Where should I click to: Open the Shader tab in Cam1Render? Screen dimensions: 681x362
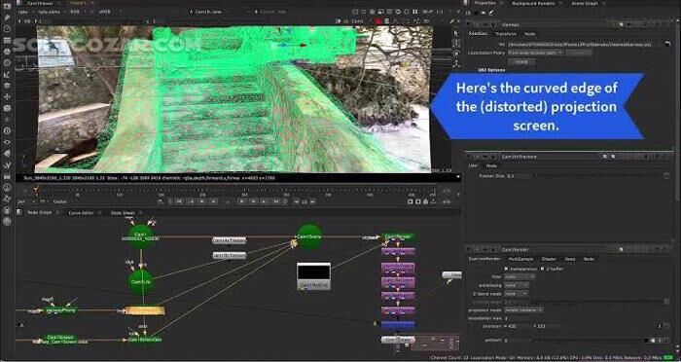point(549,259)
